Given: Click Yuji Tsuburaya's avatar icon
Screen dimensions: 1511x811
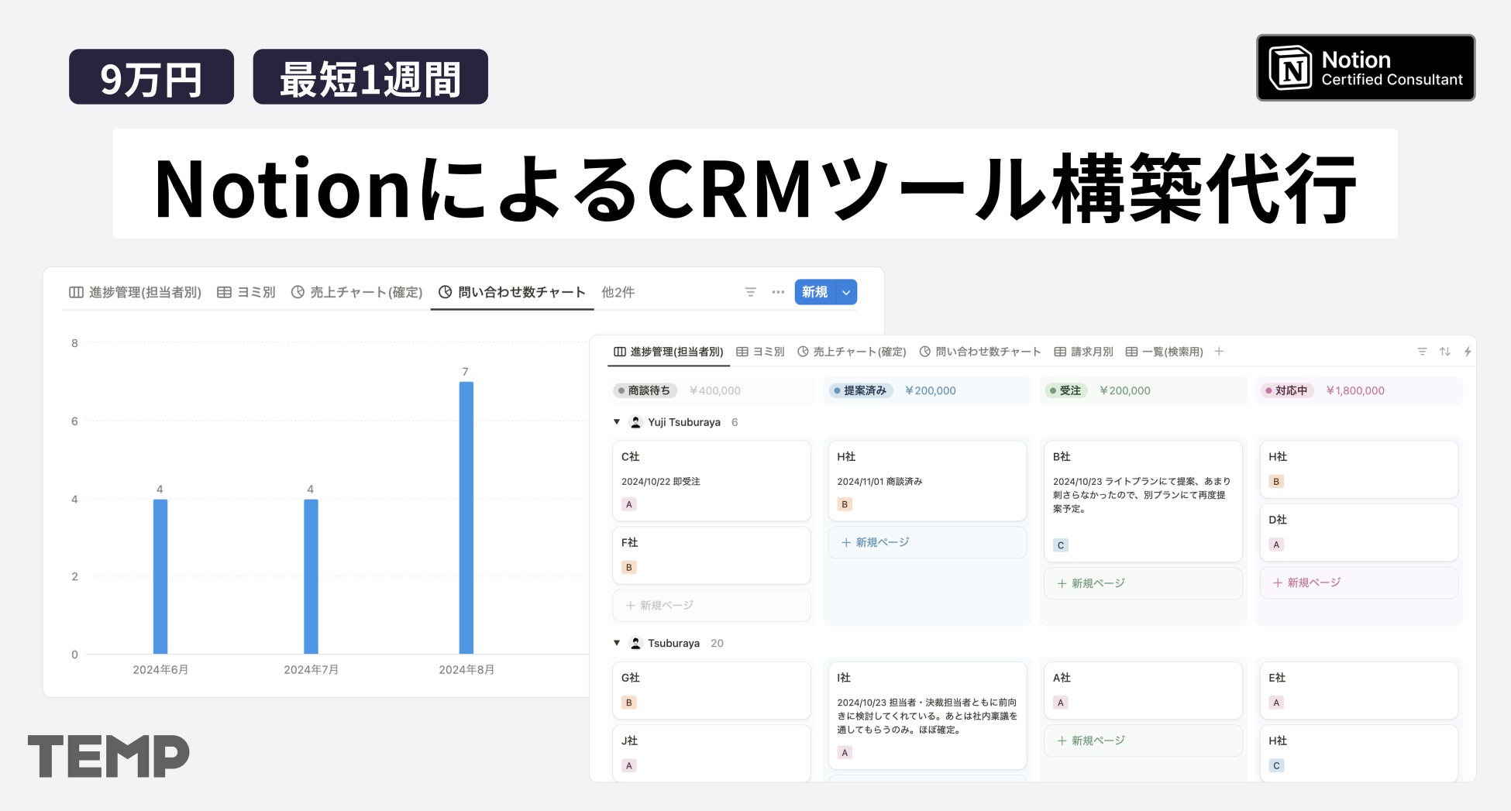Looking at the screenshot, I should (635, 422).
